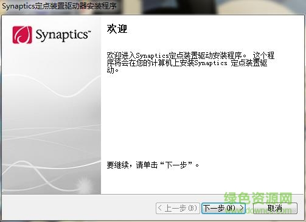Click the window title Synaptics定点装置驱动器安装程序

pos(60,6)
